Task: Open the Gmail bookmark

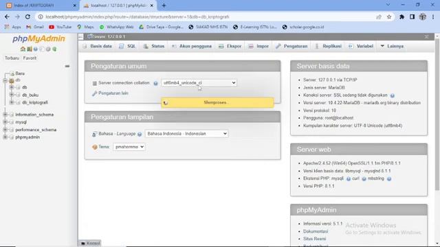Action: point(35,27)
